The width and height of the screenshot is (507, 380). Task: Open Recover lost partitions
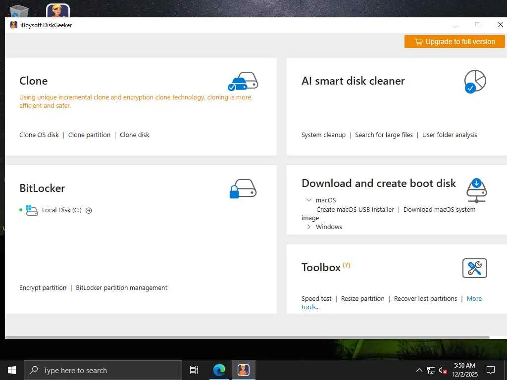[x=425, y=298]
